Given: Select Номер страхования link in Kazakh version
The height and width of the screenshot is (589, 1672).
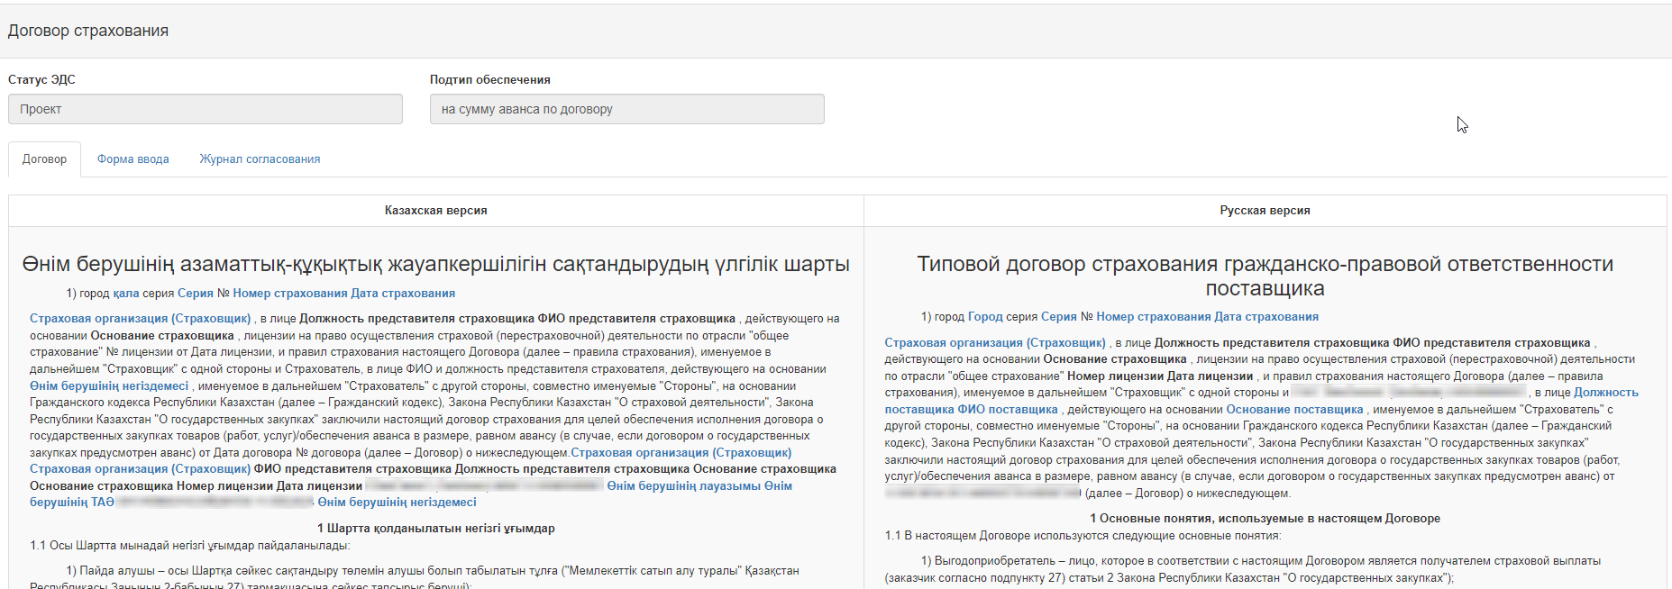Looking at the screenshot, I should pyautogui.click(x=289, y=294).
